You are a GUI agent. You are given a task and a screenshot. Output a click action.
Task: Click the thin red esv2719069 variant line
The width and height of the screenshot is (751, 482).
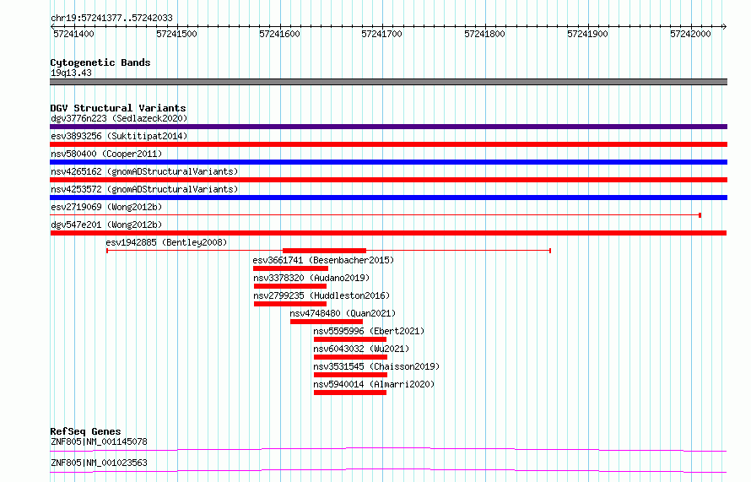(375, 215)
